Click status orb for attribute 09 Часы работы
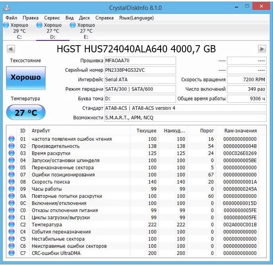 tap(12, 189)
